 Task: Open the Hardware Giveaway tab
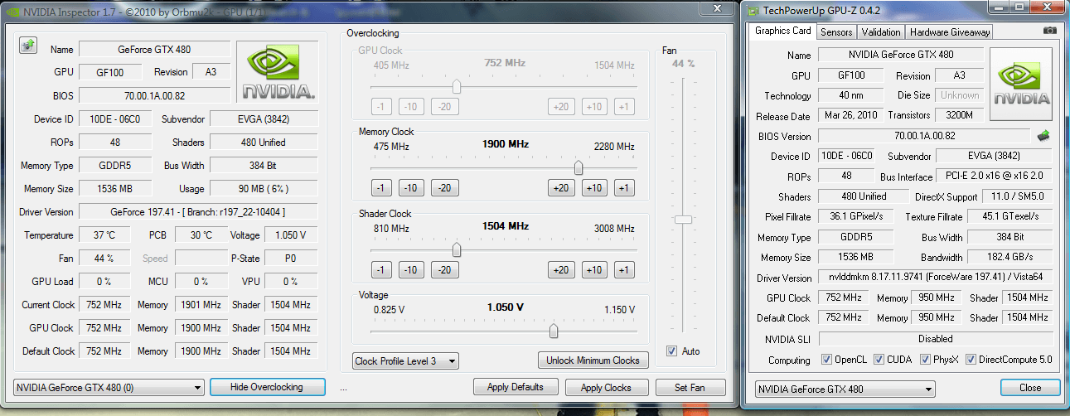tap(949, 32)
